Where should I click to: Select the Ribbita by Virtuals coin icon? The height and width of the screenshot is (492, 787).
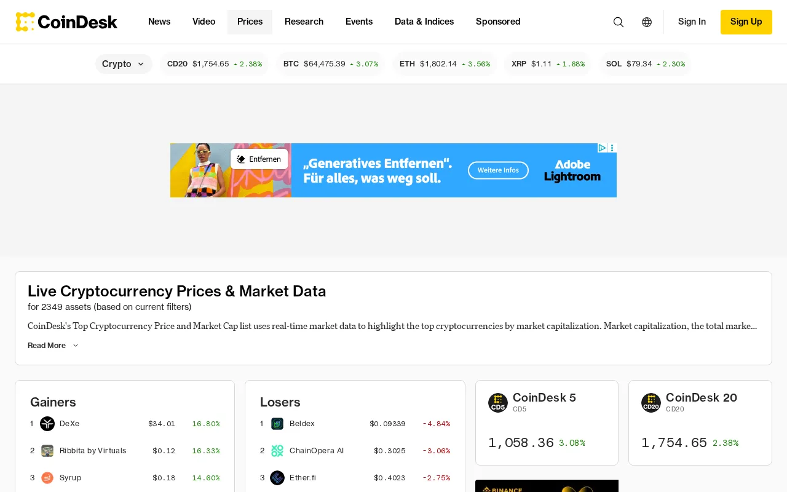coord(47,451)
